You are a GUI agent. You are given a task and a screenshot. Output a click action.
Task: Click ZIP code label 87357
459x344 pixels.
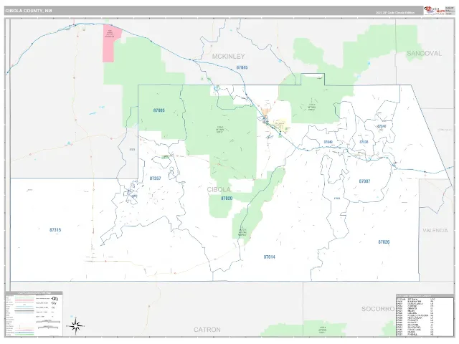(155, 178)
